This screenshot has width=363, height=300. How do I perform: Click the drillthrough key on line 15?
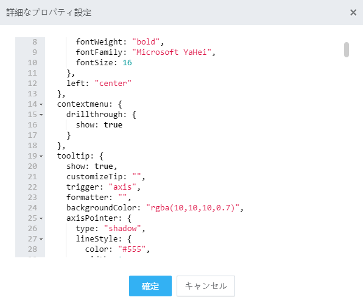(94, 115)
